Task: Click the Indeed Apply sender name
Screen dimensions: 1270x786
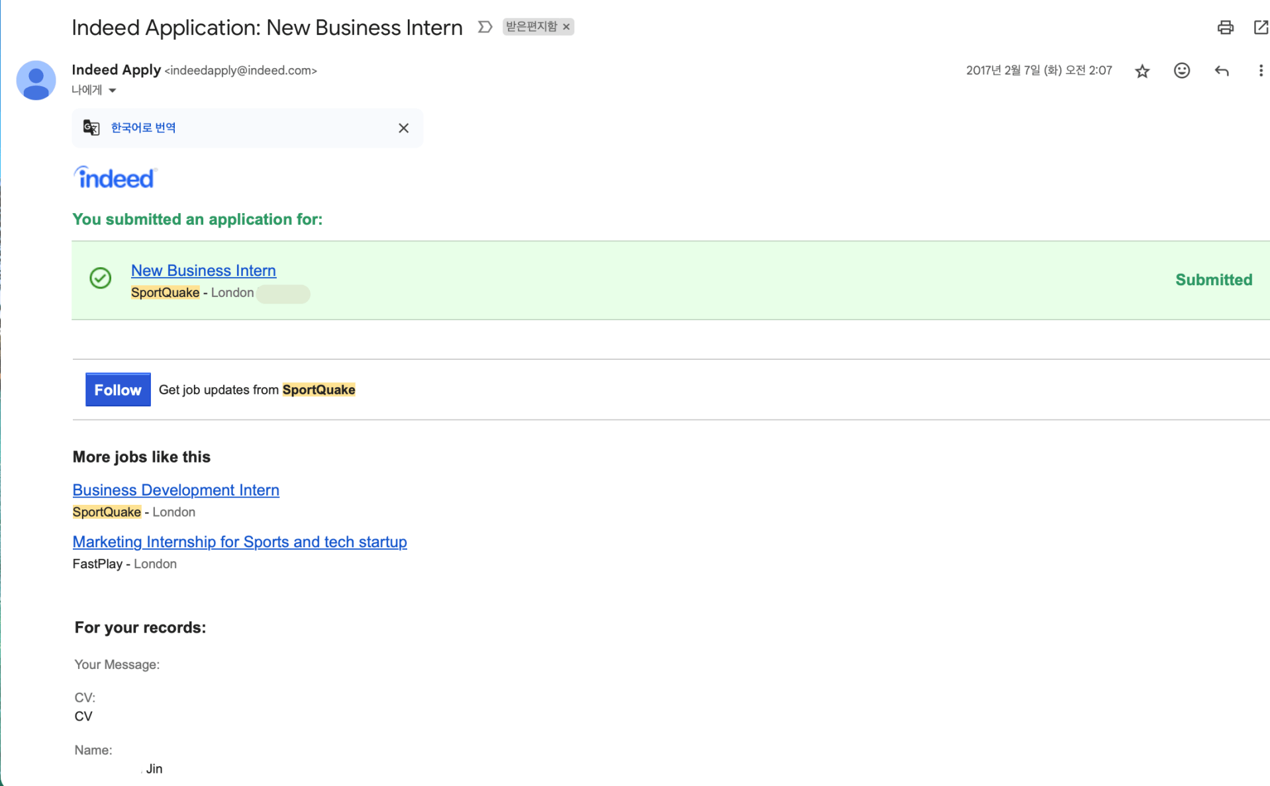Action: (x=116, y=70)
